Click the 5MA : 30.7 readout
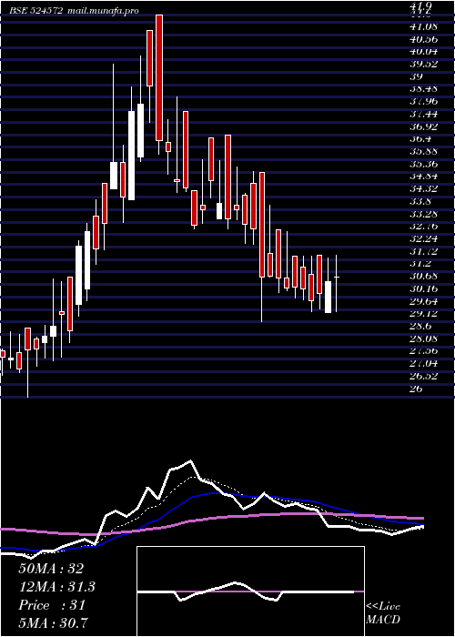The image size is (455, 637). [54, 622]
